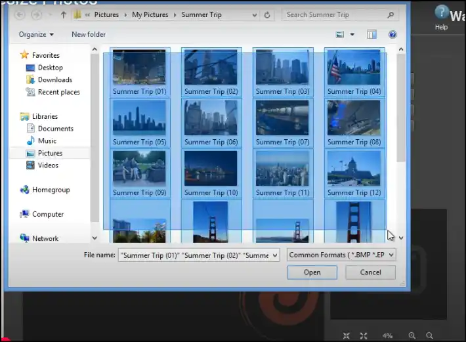Select the Summer Trip (10) thumbnail
The width and height of the screenshot is (466, 342).
click(211, 173)
